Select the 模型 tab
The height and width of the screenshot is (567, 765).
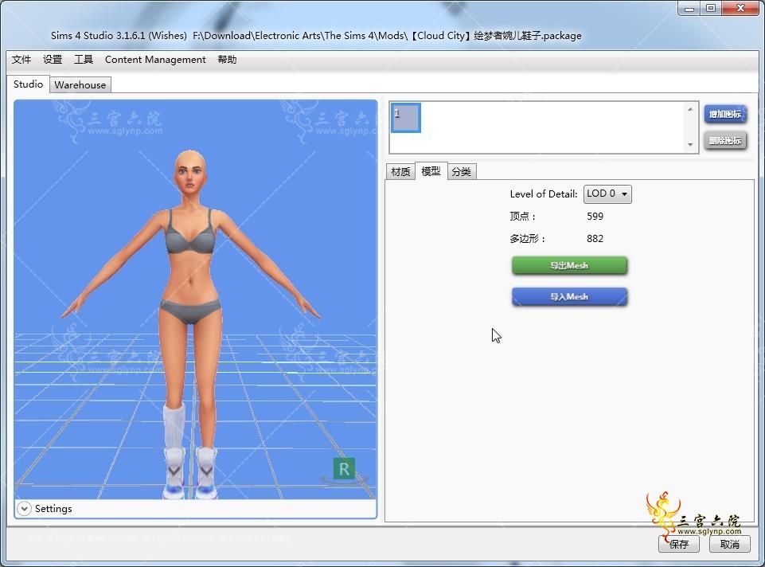click(x=431, y=171)
